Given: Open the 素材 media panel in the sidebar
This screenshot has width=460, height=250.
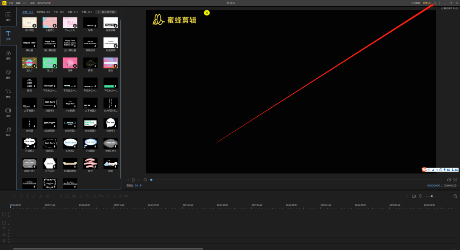Looking at the screenshot, I should [x=8, y=17].
